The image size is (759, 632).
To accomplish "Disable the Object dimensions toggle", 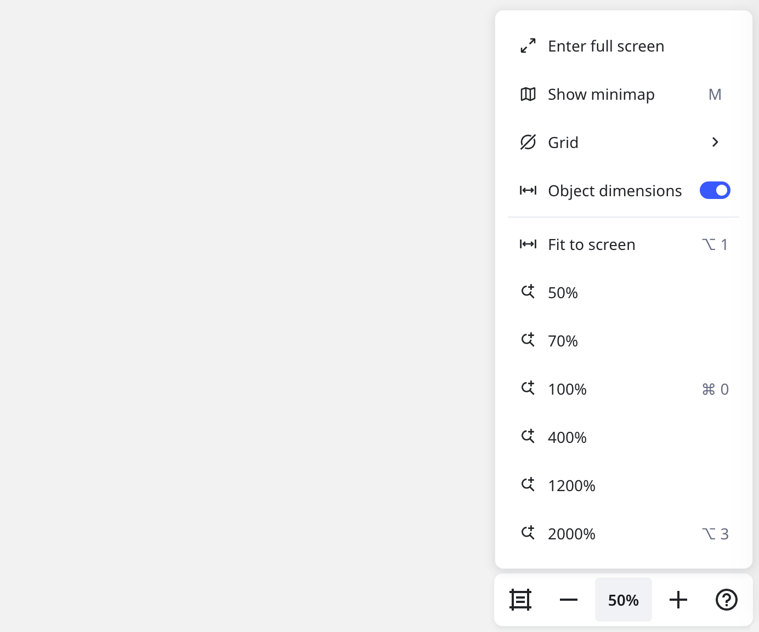I will [x=715, y=190].
